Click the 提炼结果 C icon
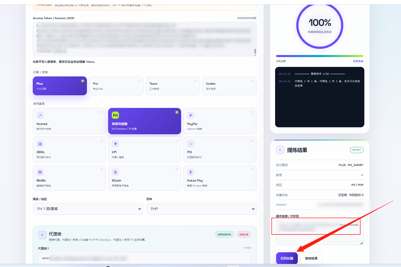401x267 pixels. (280, 150)
